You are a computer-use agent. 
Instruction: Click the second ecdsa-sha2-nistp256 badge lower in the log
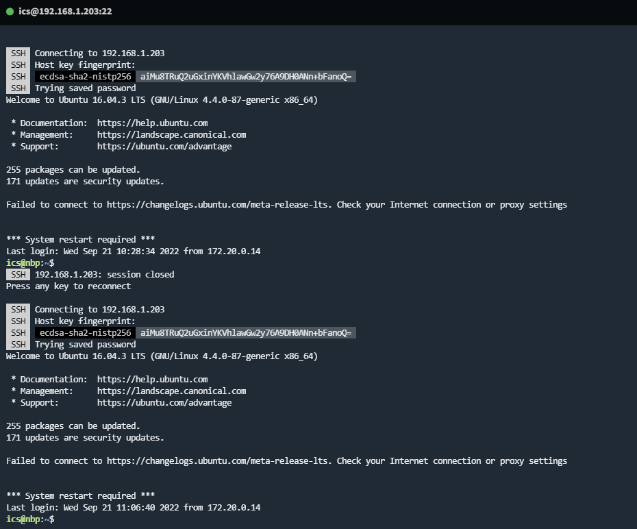click(85, 332)
